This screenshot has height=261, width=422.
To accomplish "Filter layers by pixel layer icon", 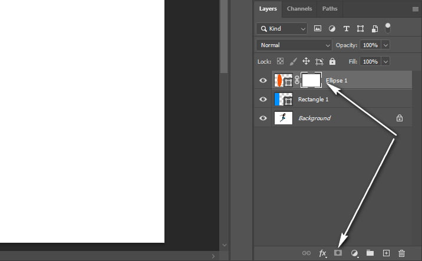I will (318, 28).
